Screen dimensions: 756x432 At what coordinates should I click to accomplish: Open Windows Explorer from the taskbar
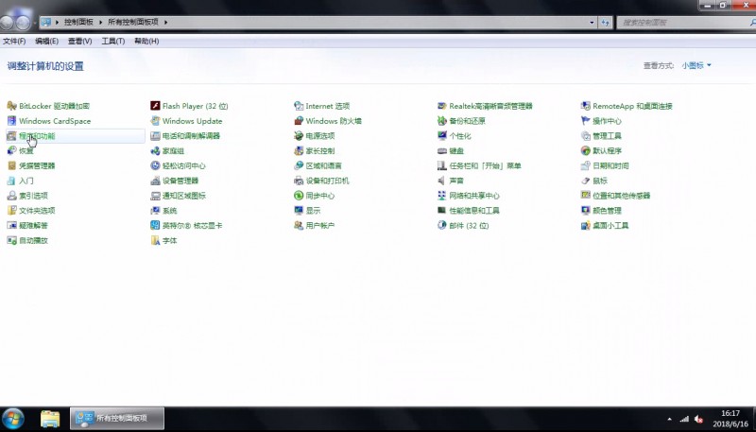(50, 419)
